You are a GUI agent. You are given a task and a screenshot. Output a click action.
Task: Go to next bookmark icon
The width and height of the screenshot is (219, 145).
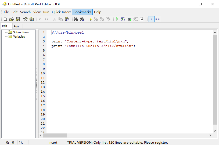[x=96, y=19]
